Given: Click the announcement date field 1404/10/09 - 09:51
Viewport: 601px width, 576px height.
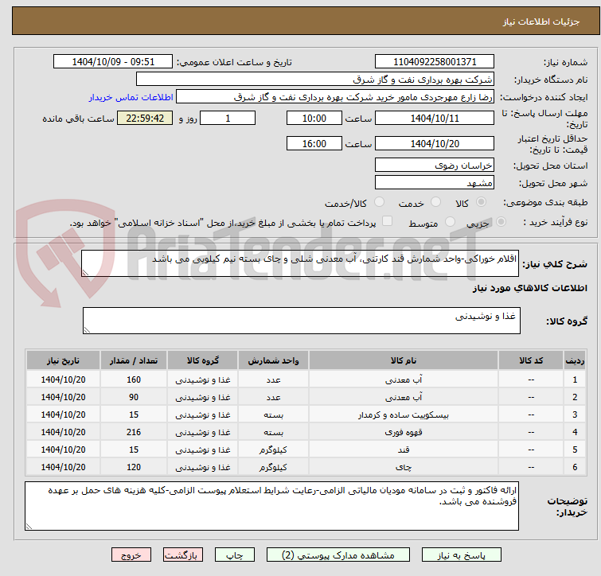Looking at the screenshot, I should (113, 62).
